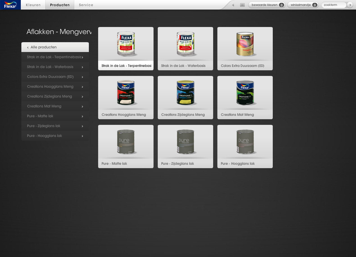Select Pure - Zijdeglans lak in sidebar
The height and width of the screenshot is (257, 356).
(55, 126)
